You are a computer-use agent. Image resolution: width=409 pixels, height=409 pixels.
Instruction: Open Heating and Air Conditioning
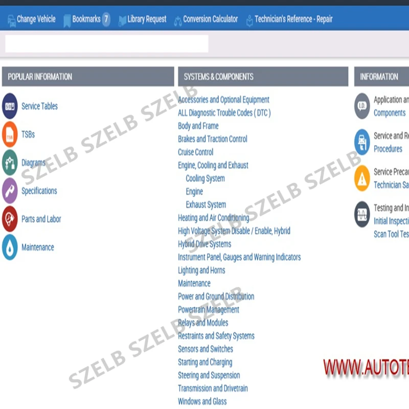tap(213, 218)
